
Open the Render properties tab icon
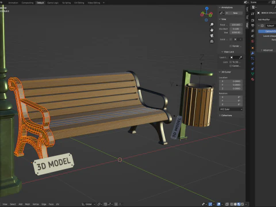(252, 20)
